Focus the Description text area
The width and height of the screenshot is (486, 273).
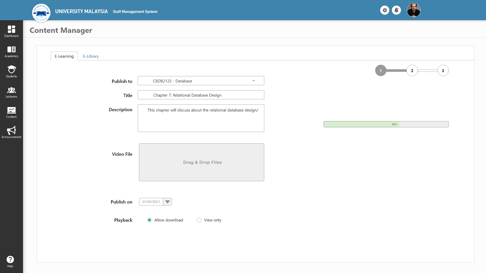201,118
